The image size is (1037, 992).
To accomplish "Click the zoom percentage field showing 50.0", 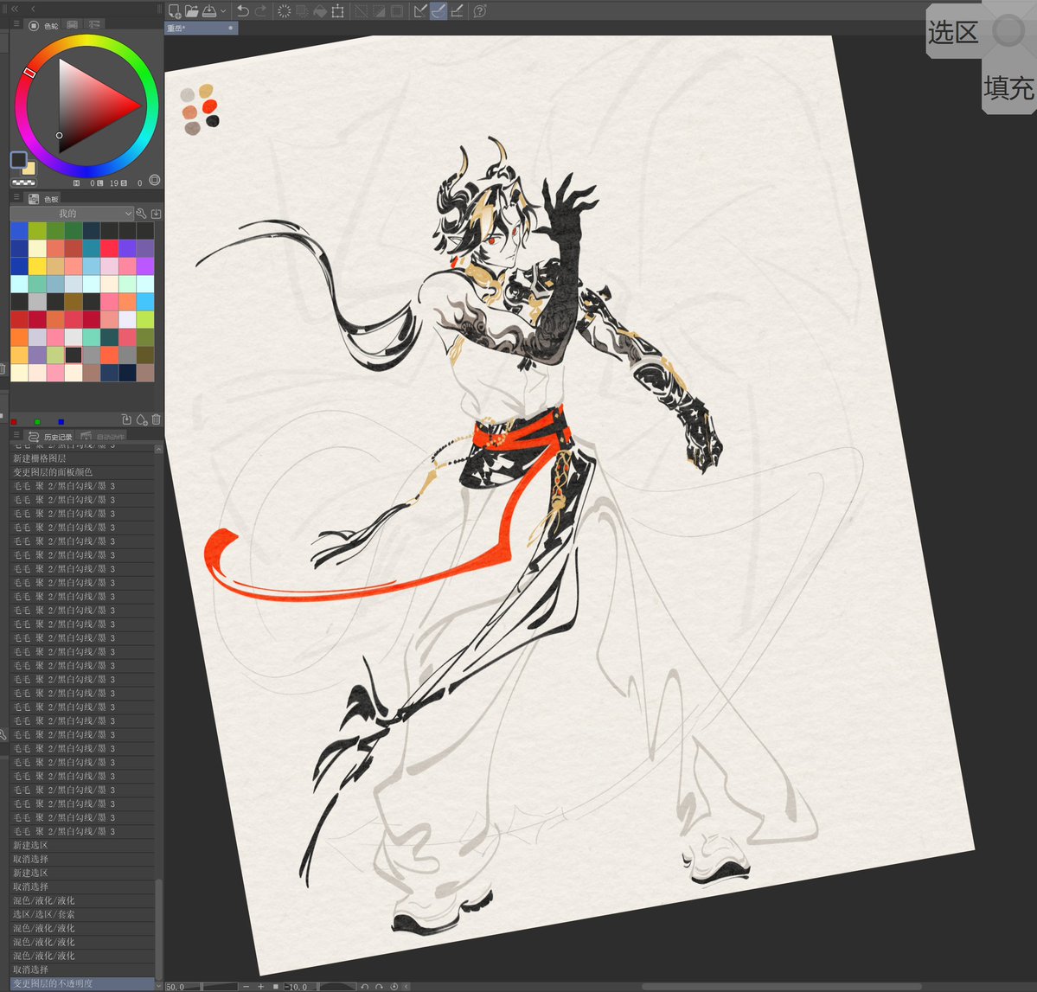I will coord(182,987).
